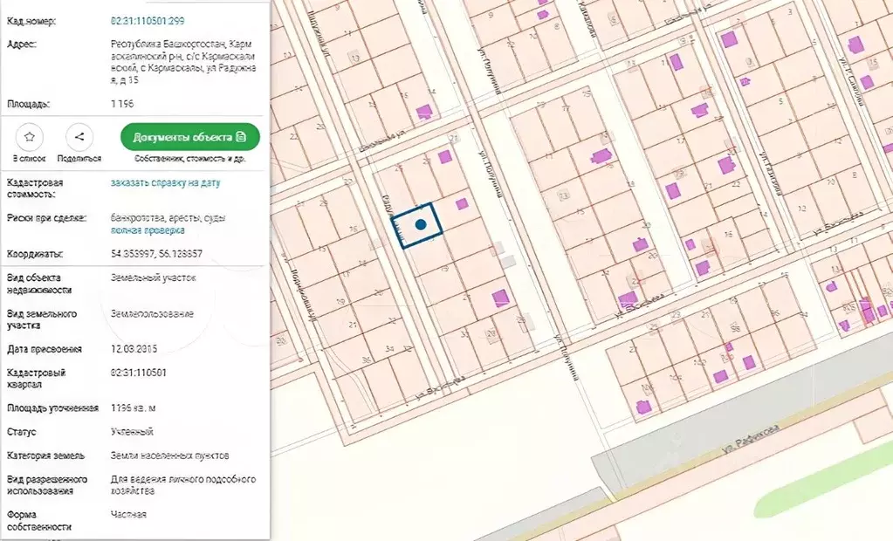Open the полная проверка link
The width and height of the screenshot is (893, 541).
tap(148, 230)
